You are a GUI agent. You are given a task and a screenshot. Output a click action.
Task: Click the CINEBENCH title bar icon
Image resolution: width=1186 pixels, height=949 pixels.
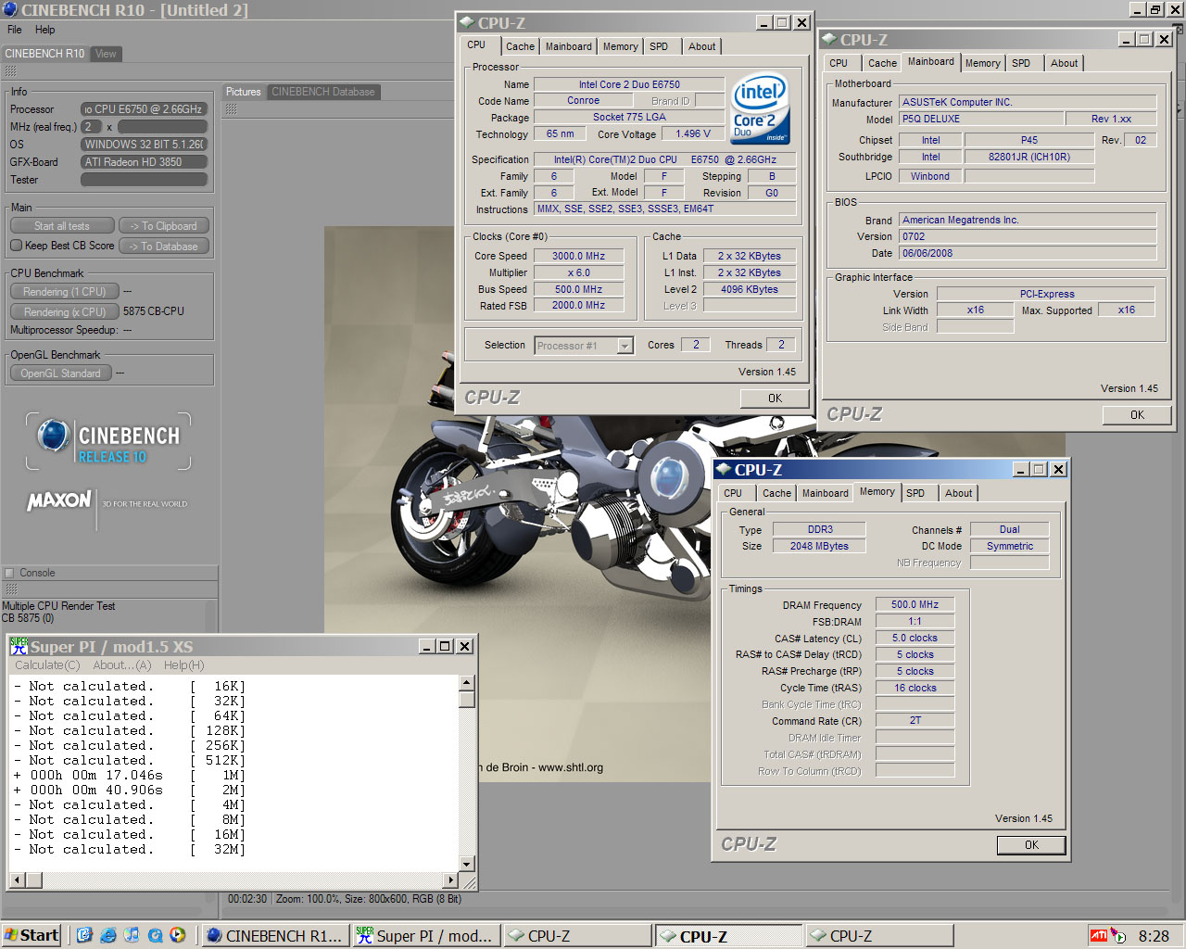click(10, 9)
